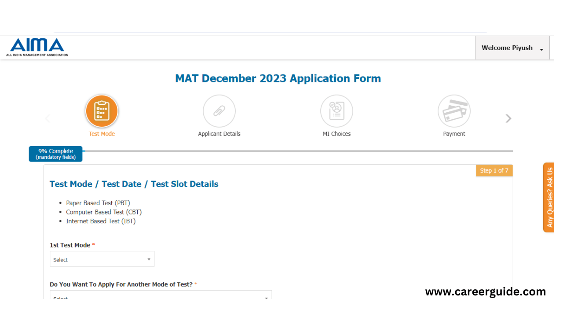Click the 9% Complete progress indicator
The image size is (563, 317).
55,154
